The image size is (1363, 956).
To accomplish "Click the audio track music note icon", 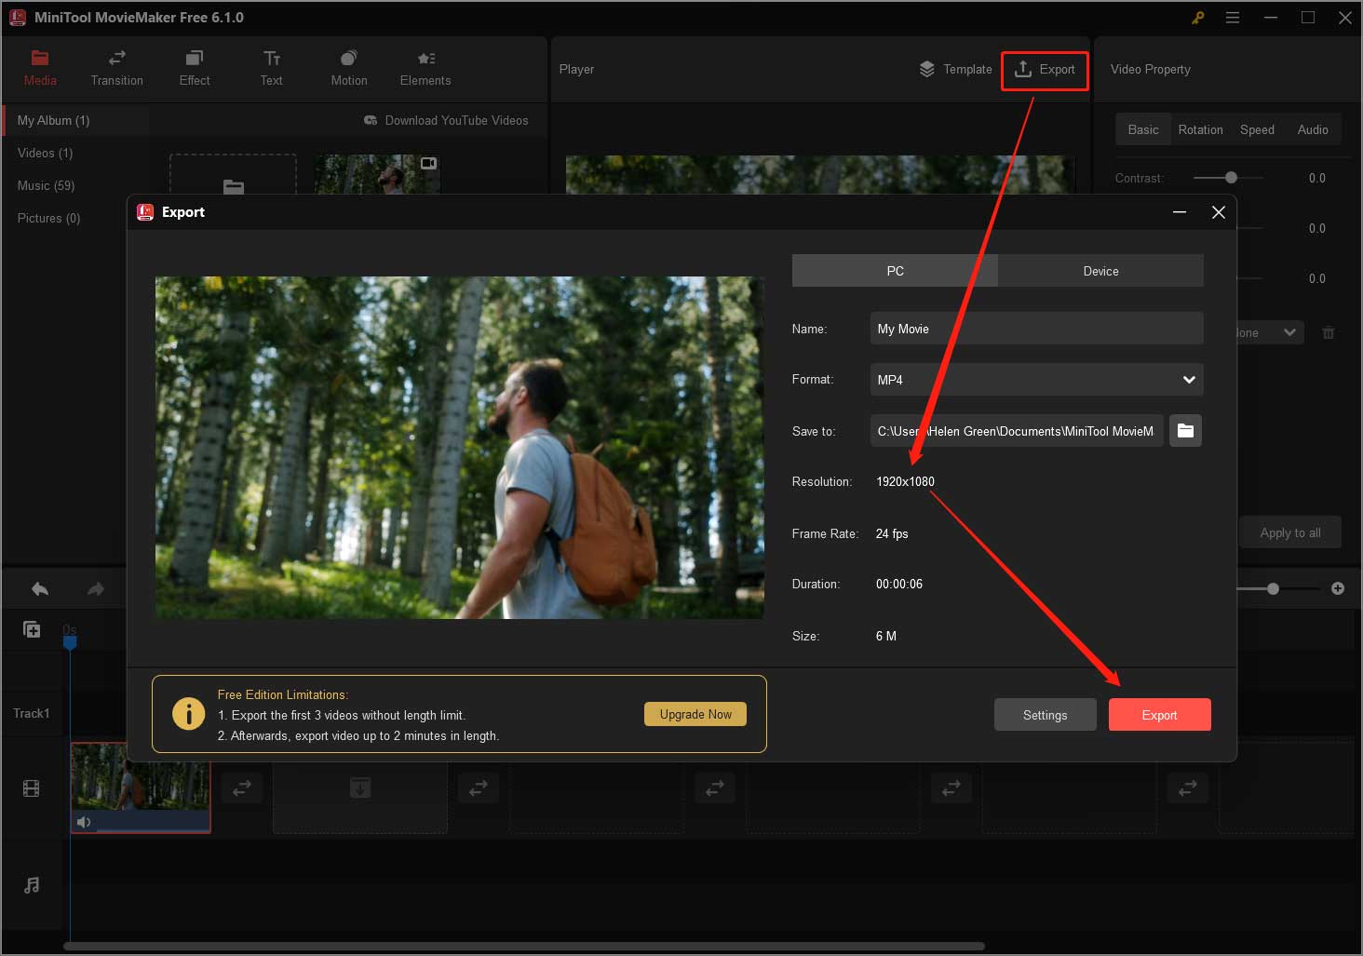I will click(32, 884).
